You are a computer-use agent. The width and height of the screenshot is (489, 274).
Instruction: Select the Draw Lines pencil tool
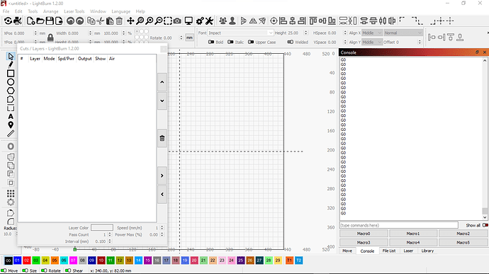[11, 65]
